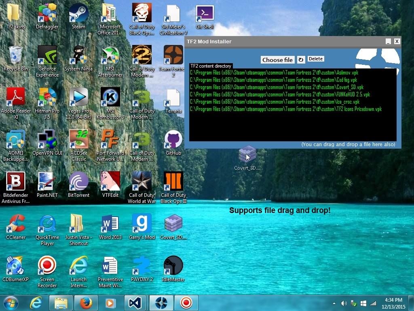Select the Launch Internet Explorer desktop shortcut
This screenshot has width=414, height=311.
[78, 272]
